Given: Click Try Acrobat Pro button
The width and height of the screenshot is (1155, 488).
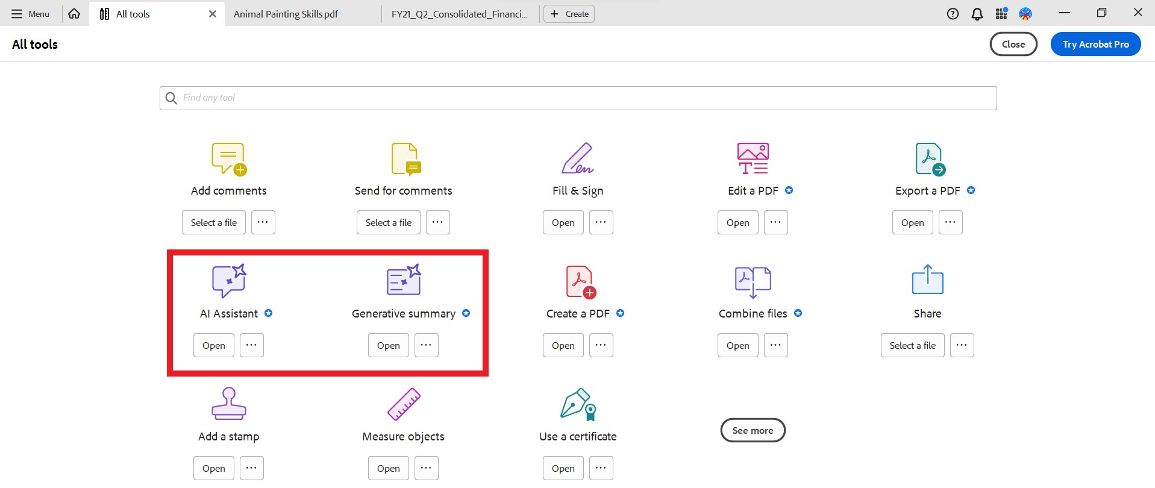Looking at the screenshot, I should coord(1095,44).
